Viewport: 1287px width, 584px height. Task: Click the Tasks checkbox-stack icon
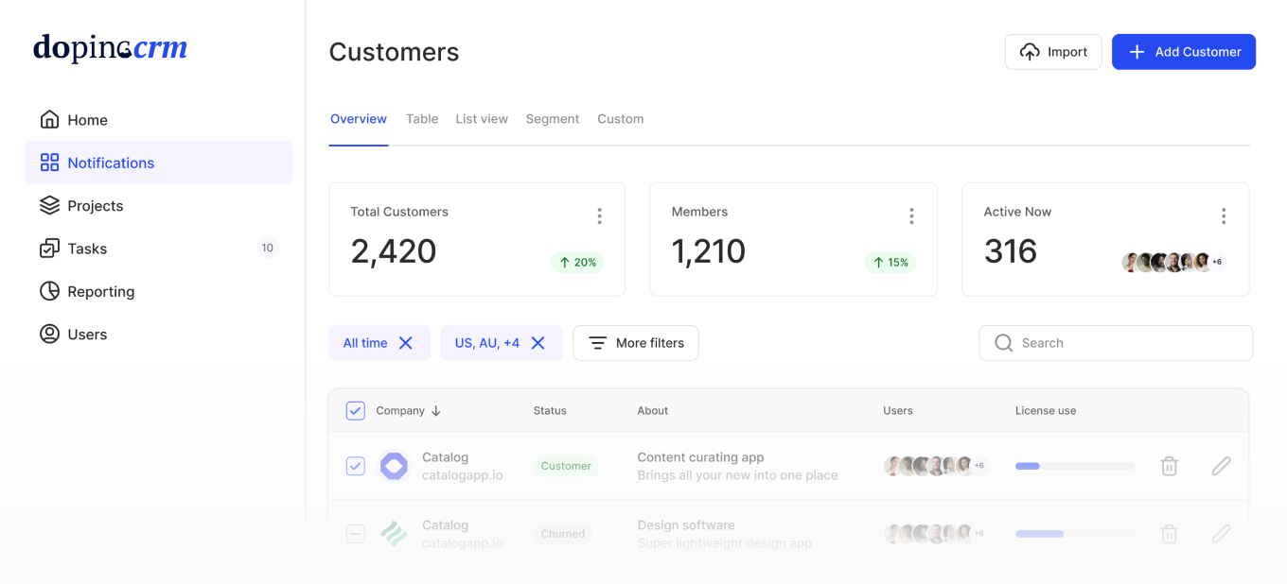tap(49, 249)
